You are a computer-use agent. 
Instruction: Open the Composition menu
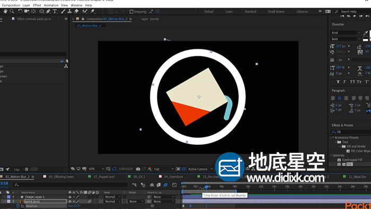(x=11, y=5)
